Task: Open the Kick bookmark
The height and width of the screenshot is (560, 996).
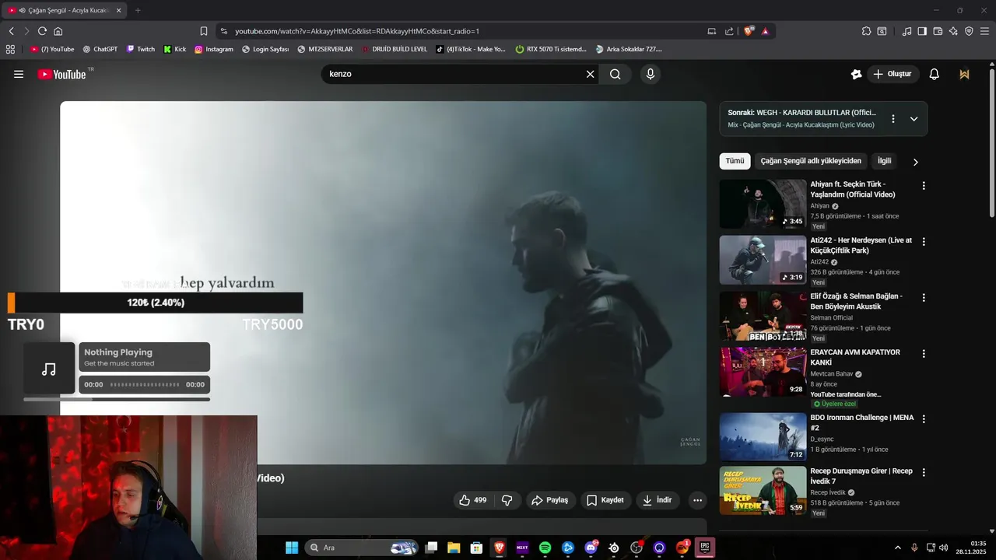Action: point(175,49)
